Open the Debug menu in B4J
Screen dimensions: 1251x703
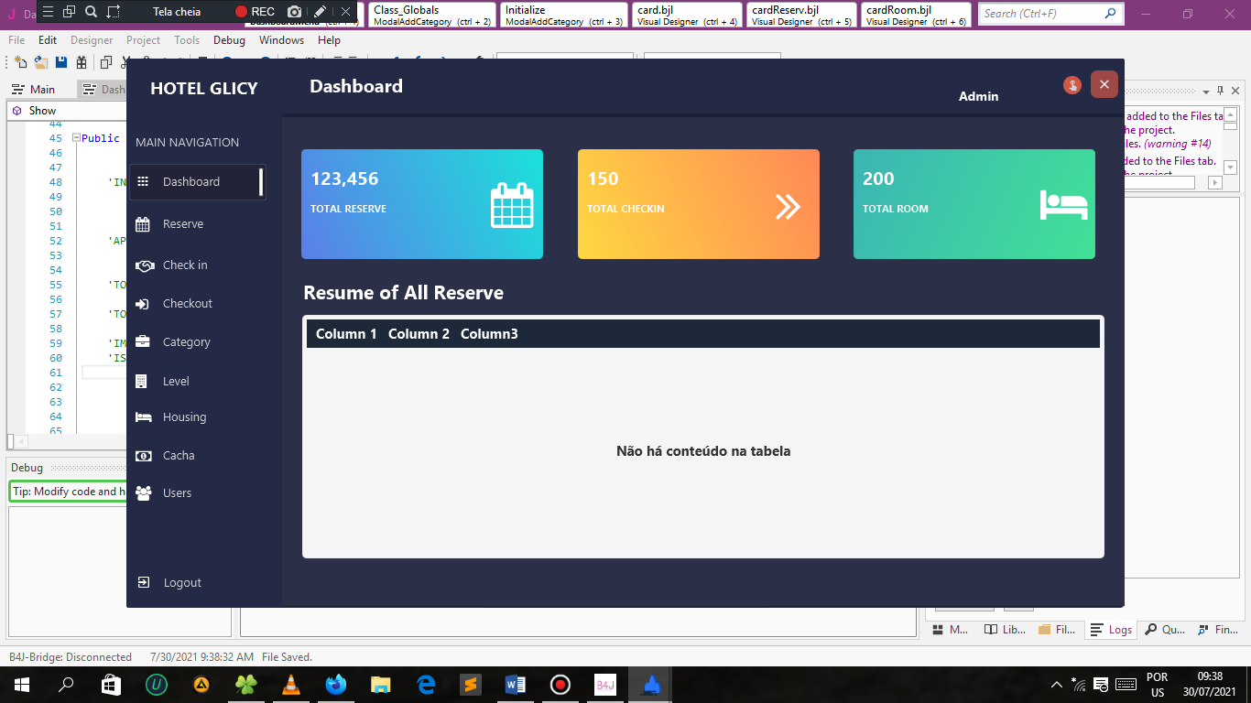click(x=229, y=40)
